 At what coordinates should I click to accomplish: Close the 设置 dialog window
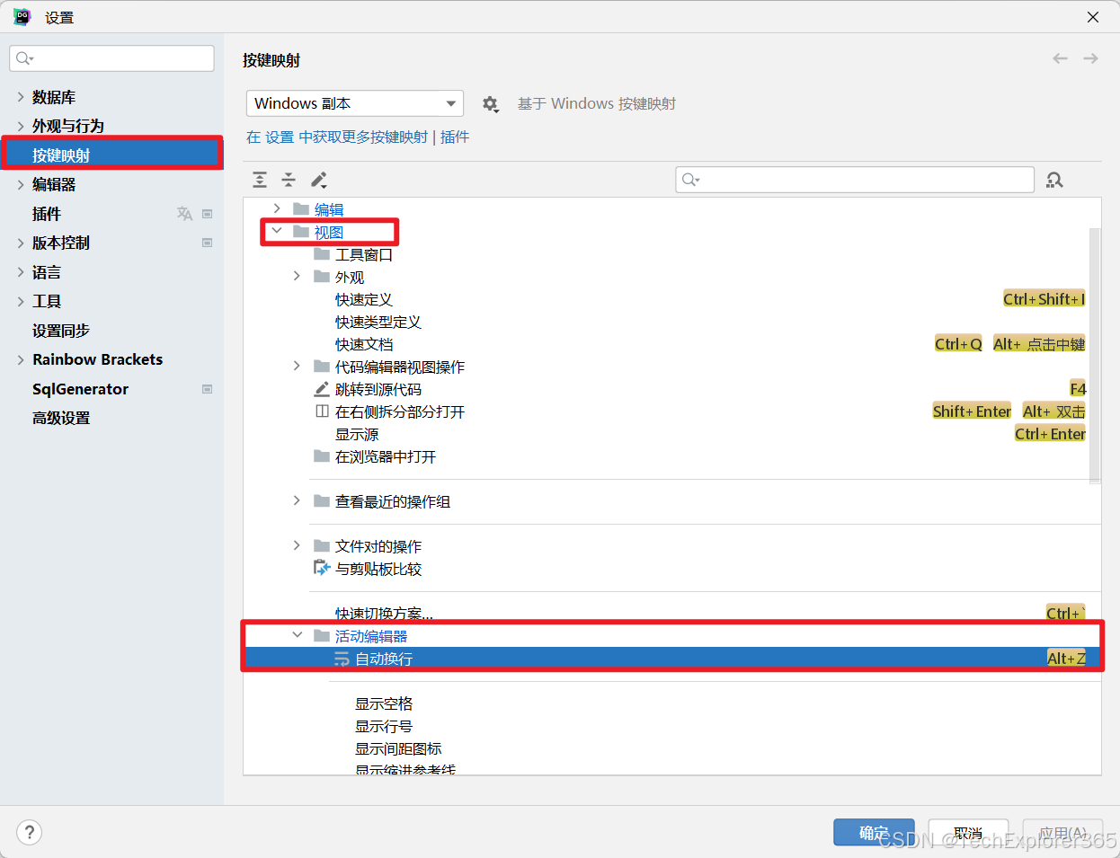[x=1093, y=17]
